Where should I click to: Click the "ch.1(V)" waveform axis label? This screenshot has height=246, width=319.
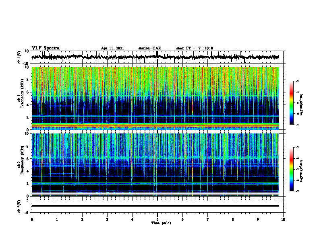pos(19,57)
